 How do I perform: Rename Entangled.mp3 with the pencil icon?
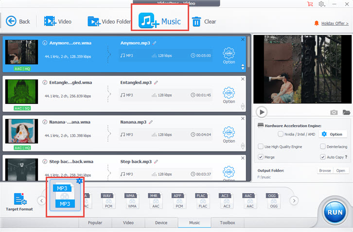click(156, 83)
